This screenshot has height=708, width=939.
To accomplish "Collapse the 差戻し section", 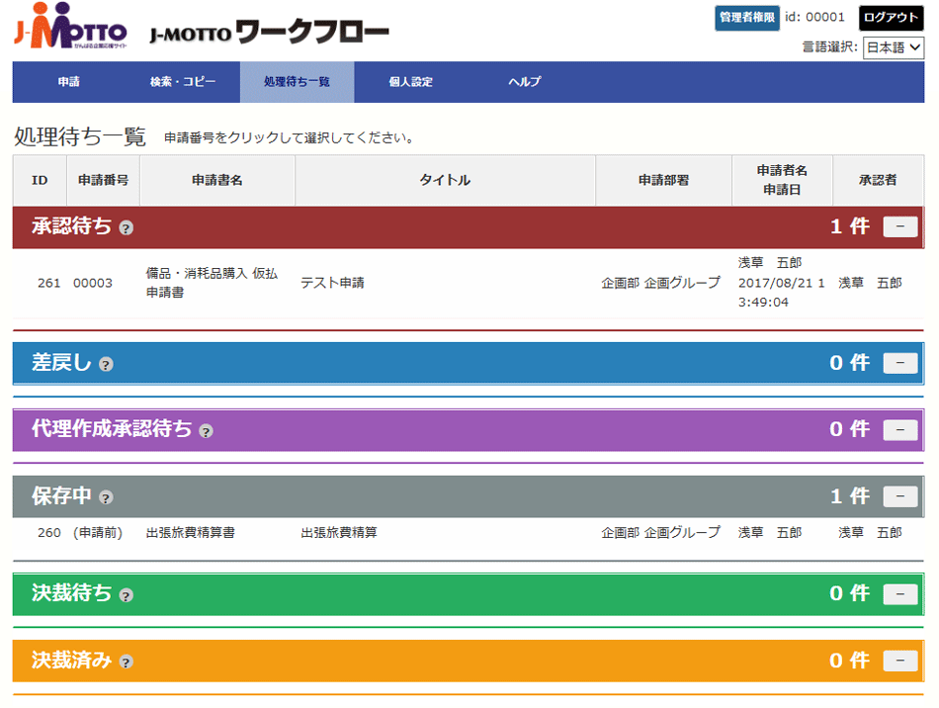I will click(x=899, y=363).
